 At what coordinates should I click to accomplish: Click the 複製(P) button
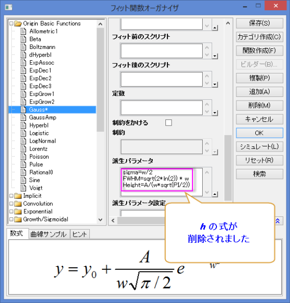click(259, 78)
